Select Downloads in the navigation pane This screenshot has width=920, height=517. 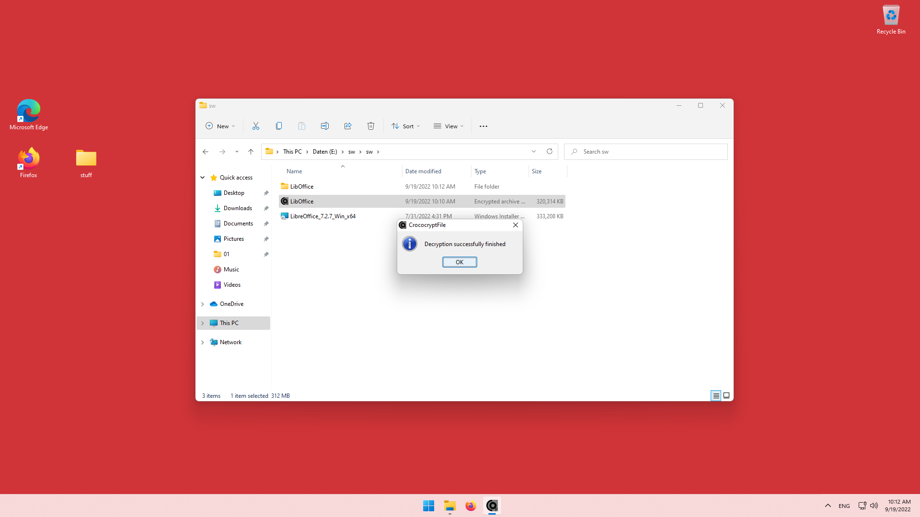pyautogui.click(x=238, y=208)
